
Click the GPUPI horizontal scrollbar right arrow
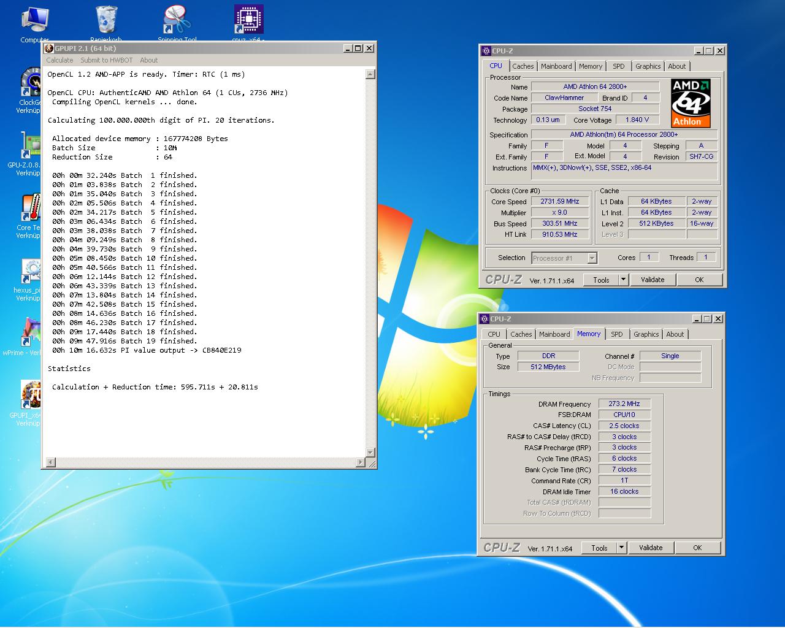click(x=361, y=462)
